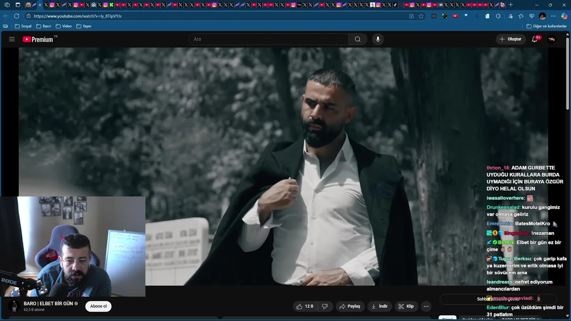View site information lock icon
571x321 pixels.
(x=29, y=16)
